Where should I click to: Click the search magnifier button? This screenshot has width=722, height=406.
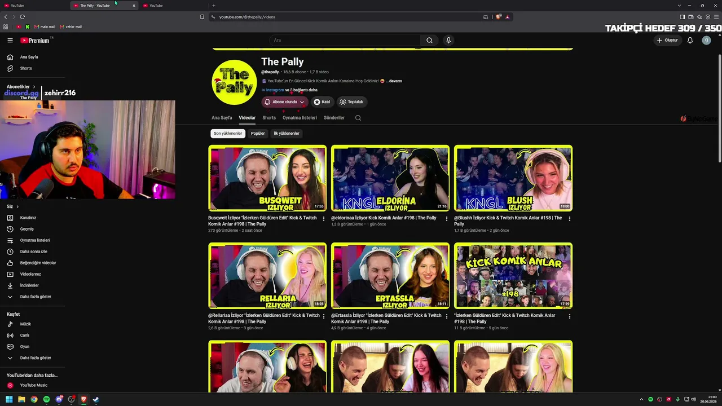(429, 40)
